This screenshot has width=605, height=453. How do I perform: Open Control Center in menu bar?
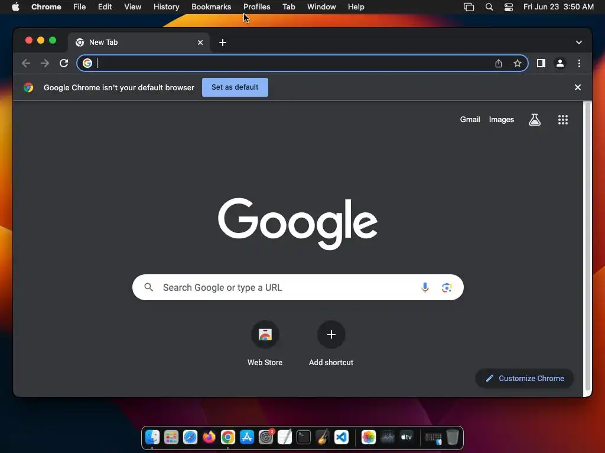509,6
